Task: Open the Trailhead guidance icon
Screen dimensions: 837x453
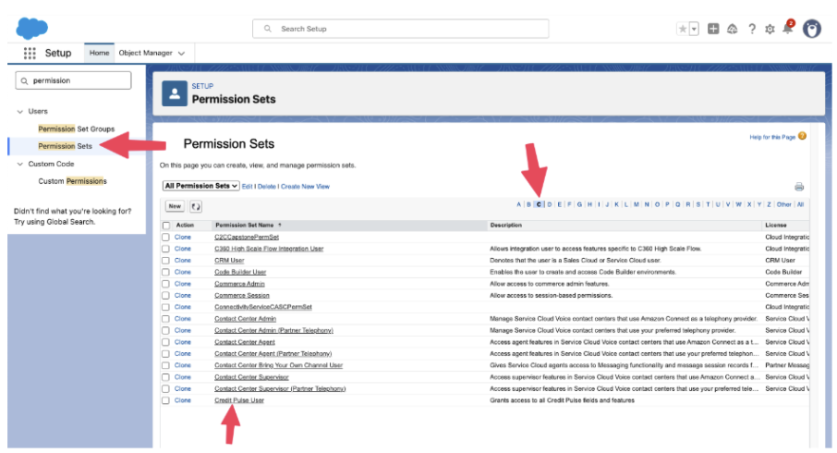Action: [x=733, y=29]
